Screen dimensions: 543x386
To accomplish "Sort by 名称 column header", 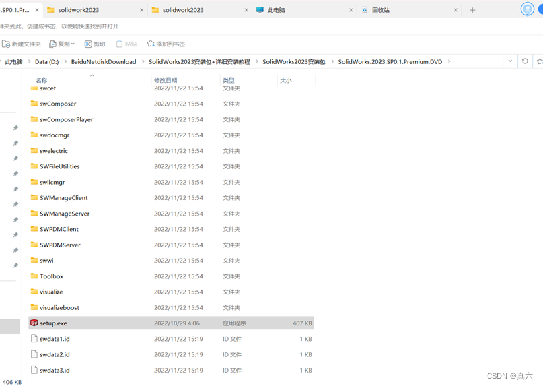I will pyautogui.click(x=42, y=80).
